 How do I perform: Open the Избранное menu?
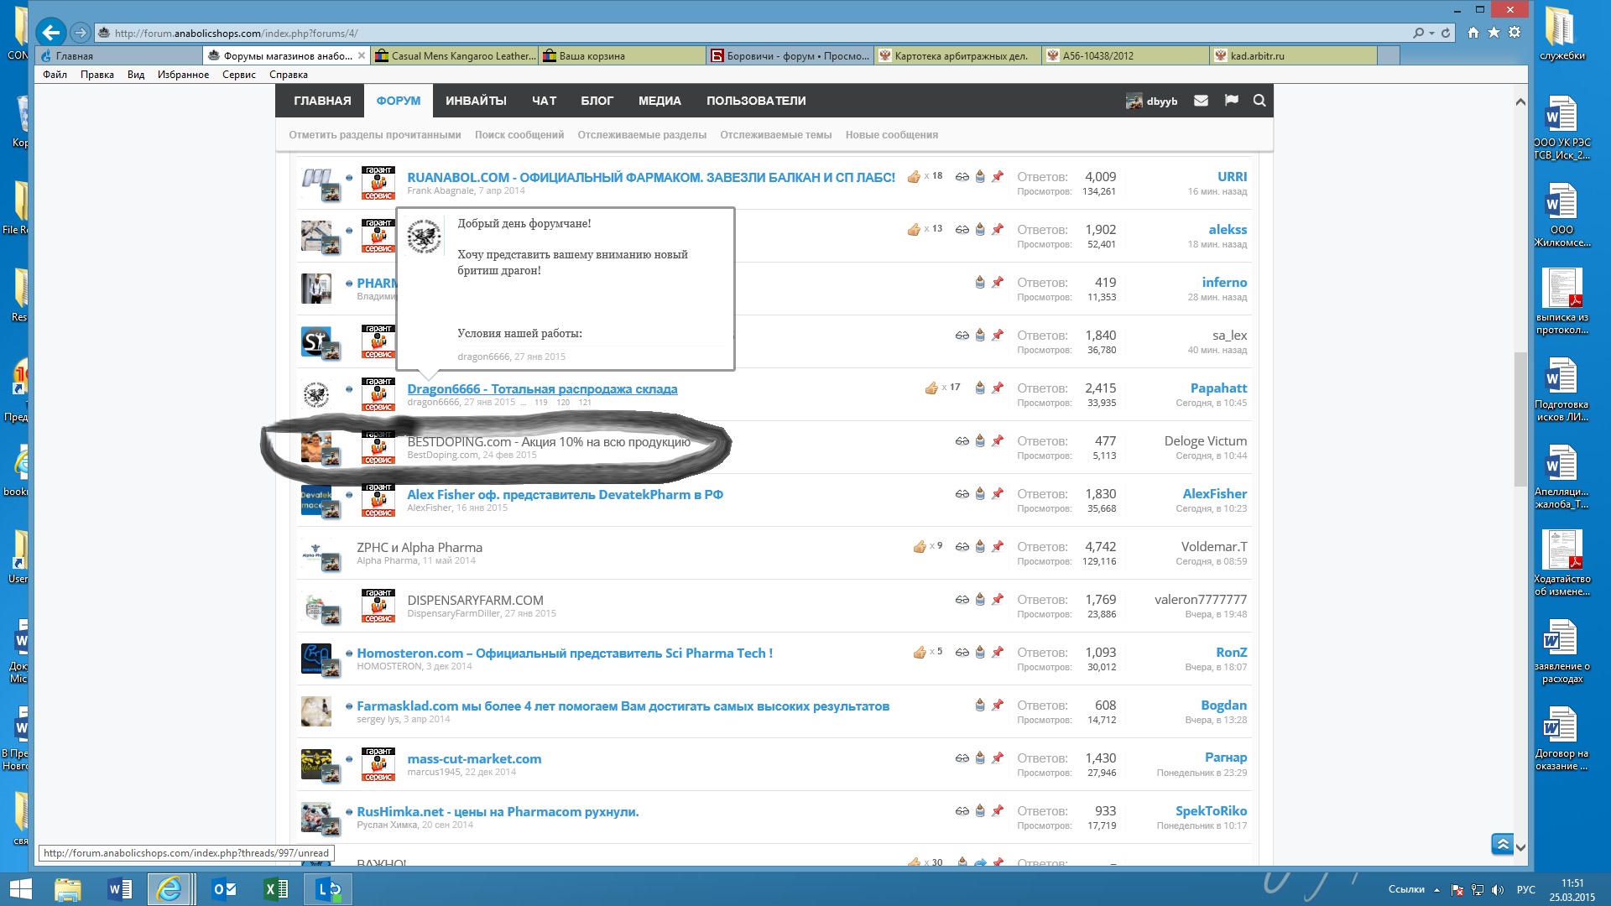pos(183,75)
